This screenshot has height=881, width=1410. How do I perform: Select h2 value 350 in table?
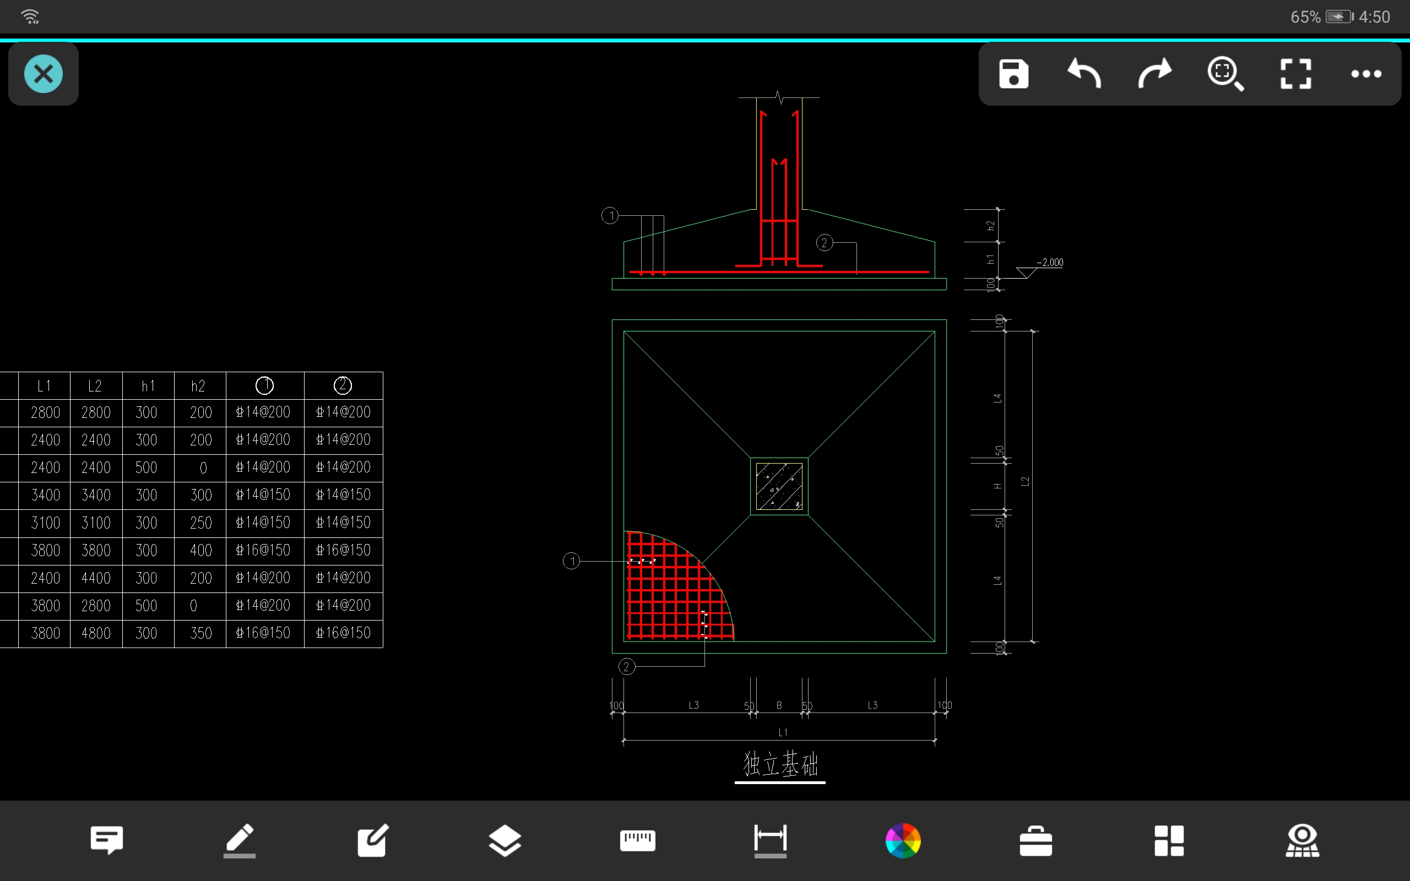pyautogui.click(x=201, y=633)
